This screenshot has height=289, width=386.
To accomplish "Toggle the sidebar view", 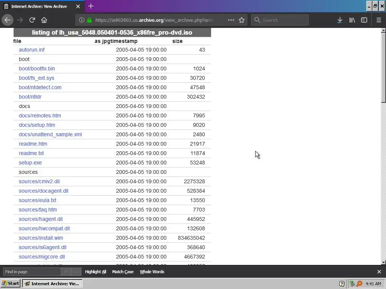I will coord(364,20).
